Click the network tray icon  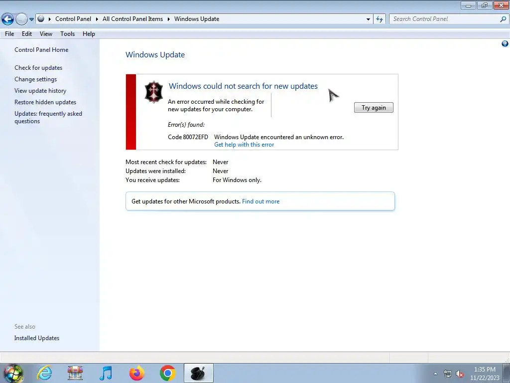(448, 374)
